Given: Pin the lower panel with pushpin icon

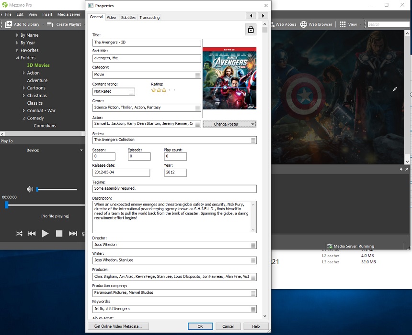Looking at the screenshot, I should 401,169.
